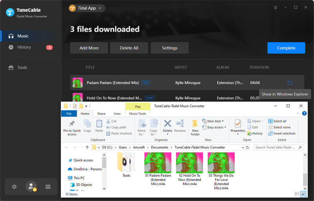Click Delete in Organize group
This screenshot has height=201, width=314.
coord(168,127)
